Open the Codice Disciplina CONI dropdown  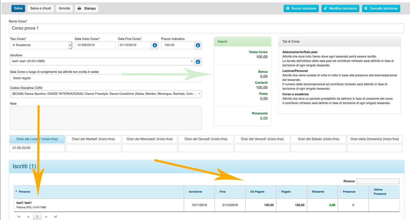coord(199,94)
